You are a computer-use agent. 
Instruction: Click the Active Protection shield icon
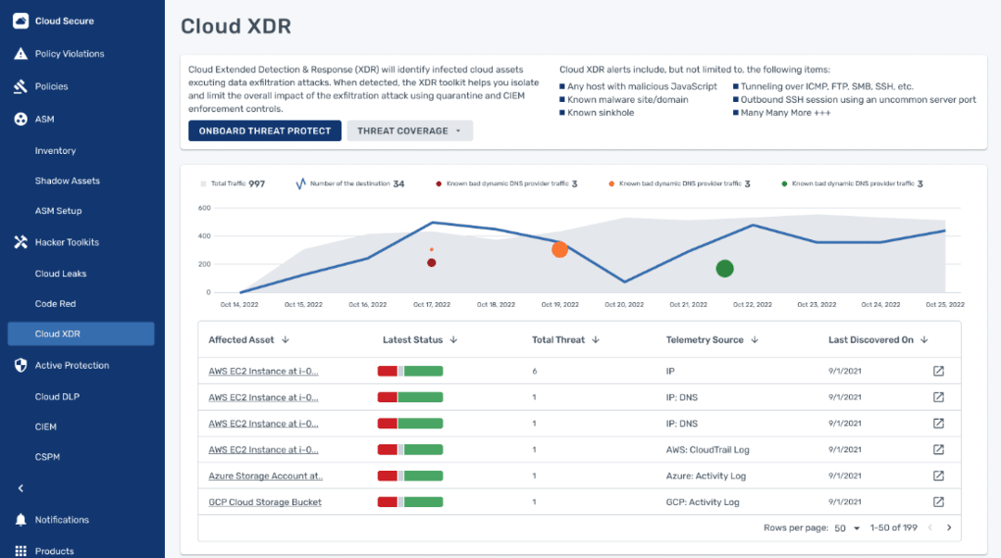20,365
